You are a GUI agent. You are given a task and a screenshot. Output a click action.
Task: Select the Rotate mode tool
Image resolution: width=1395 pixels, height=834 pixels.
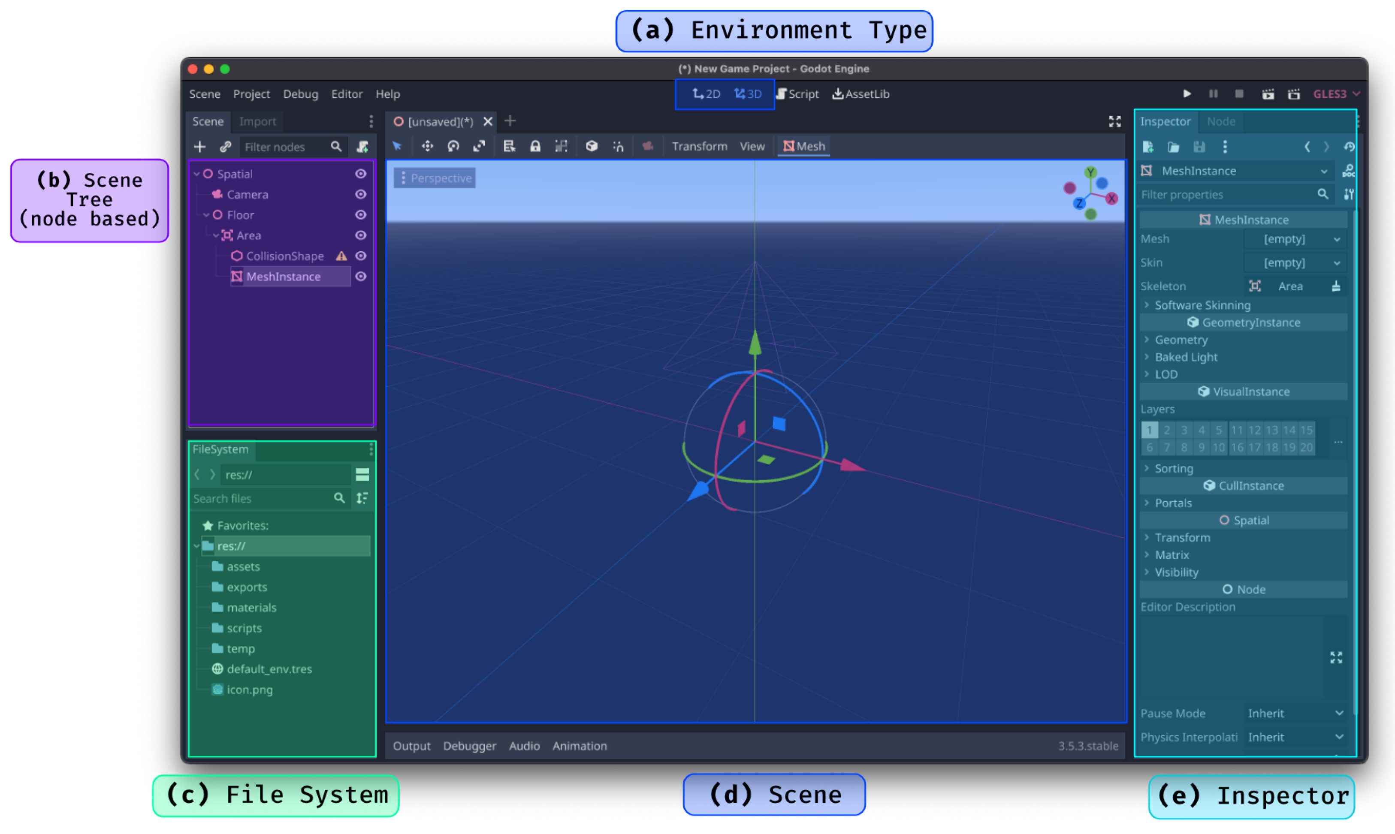[x=453, y=147]
